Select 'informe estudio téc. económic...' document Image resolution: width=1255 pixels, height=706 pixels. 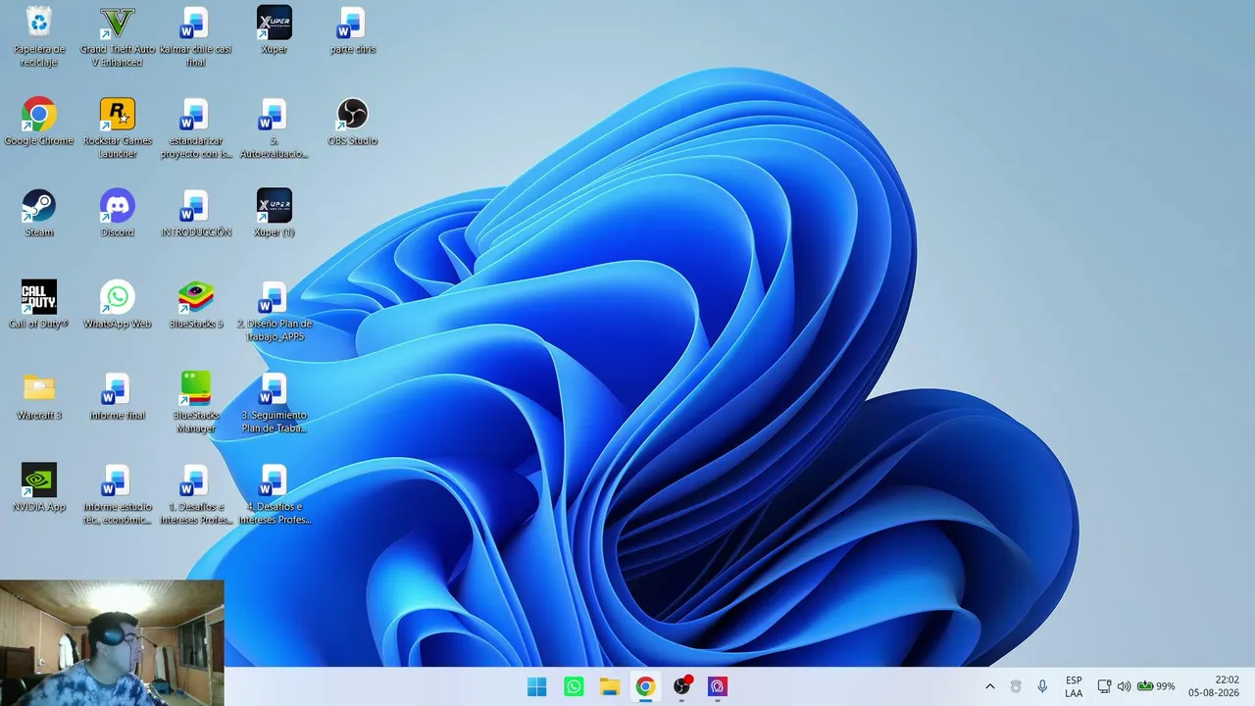[x=118, y=494]
